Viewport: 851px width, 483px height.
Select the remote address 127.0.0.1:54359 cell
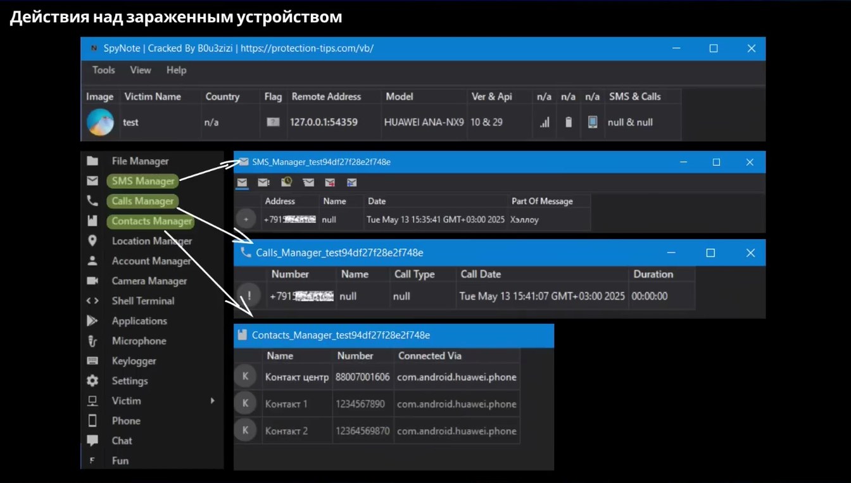tap(324, 122)
